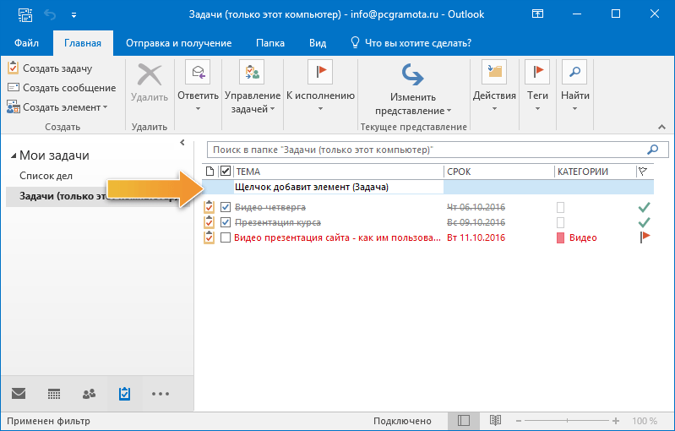Click the Ответить reply icon

point(198,72)
